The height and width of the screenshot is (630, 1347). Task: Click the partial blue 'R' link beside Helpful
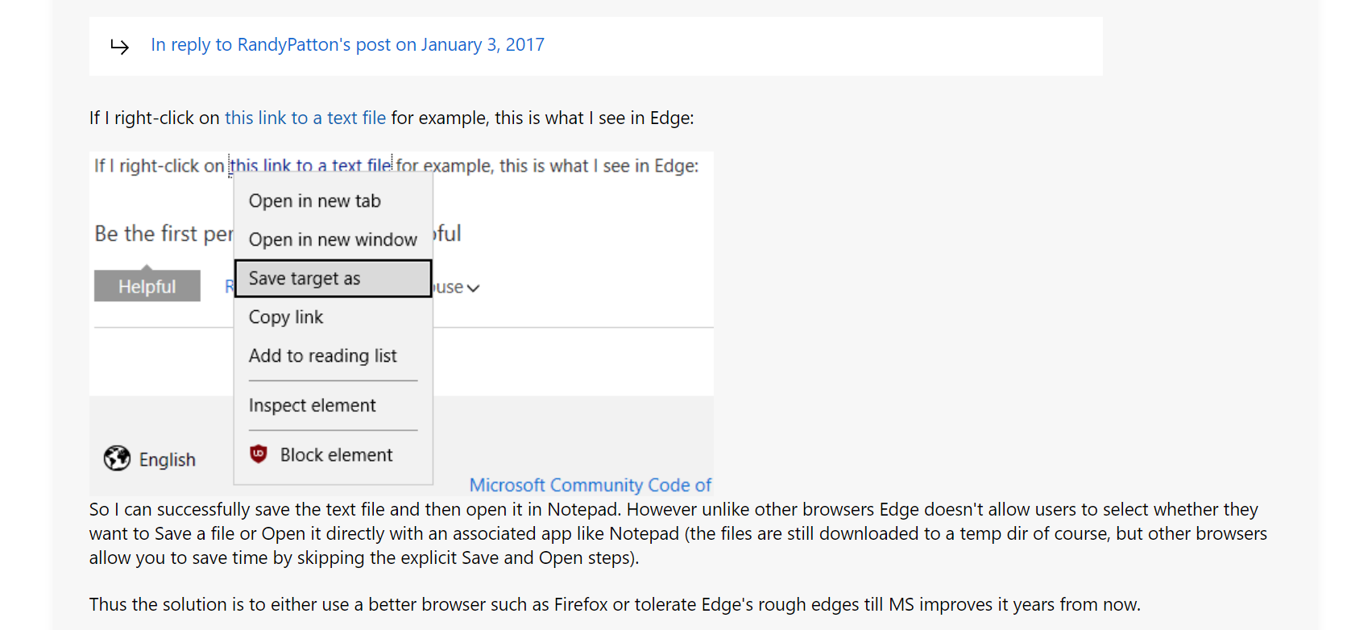pos(229,287)
